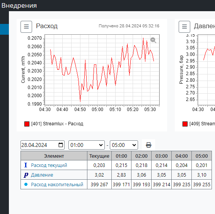Open the hamburger menu of Давление chart

pos(184,27)
